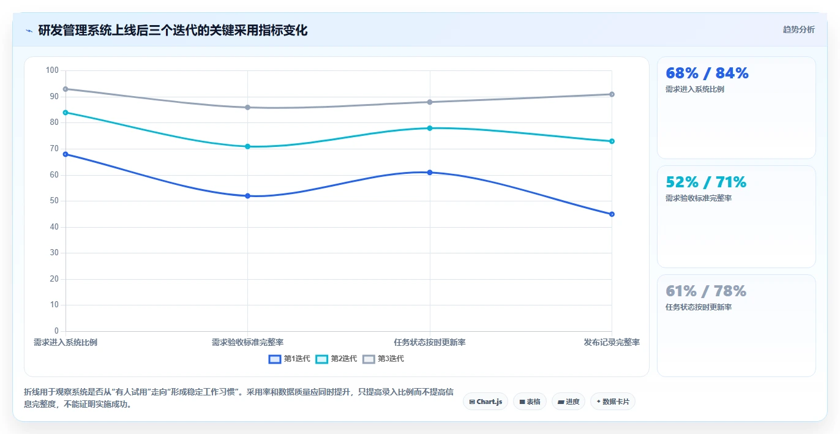Select the 数据卡片 pill tag

613,402
